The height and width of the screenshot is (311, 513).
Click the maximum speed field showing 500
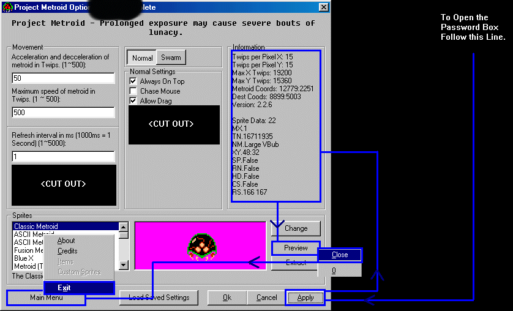point(63,112)
